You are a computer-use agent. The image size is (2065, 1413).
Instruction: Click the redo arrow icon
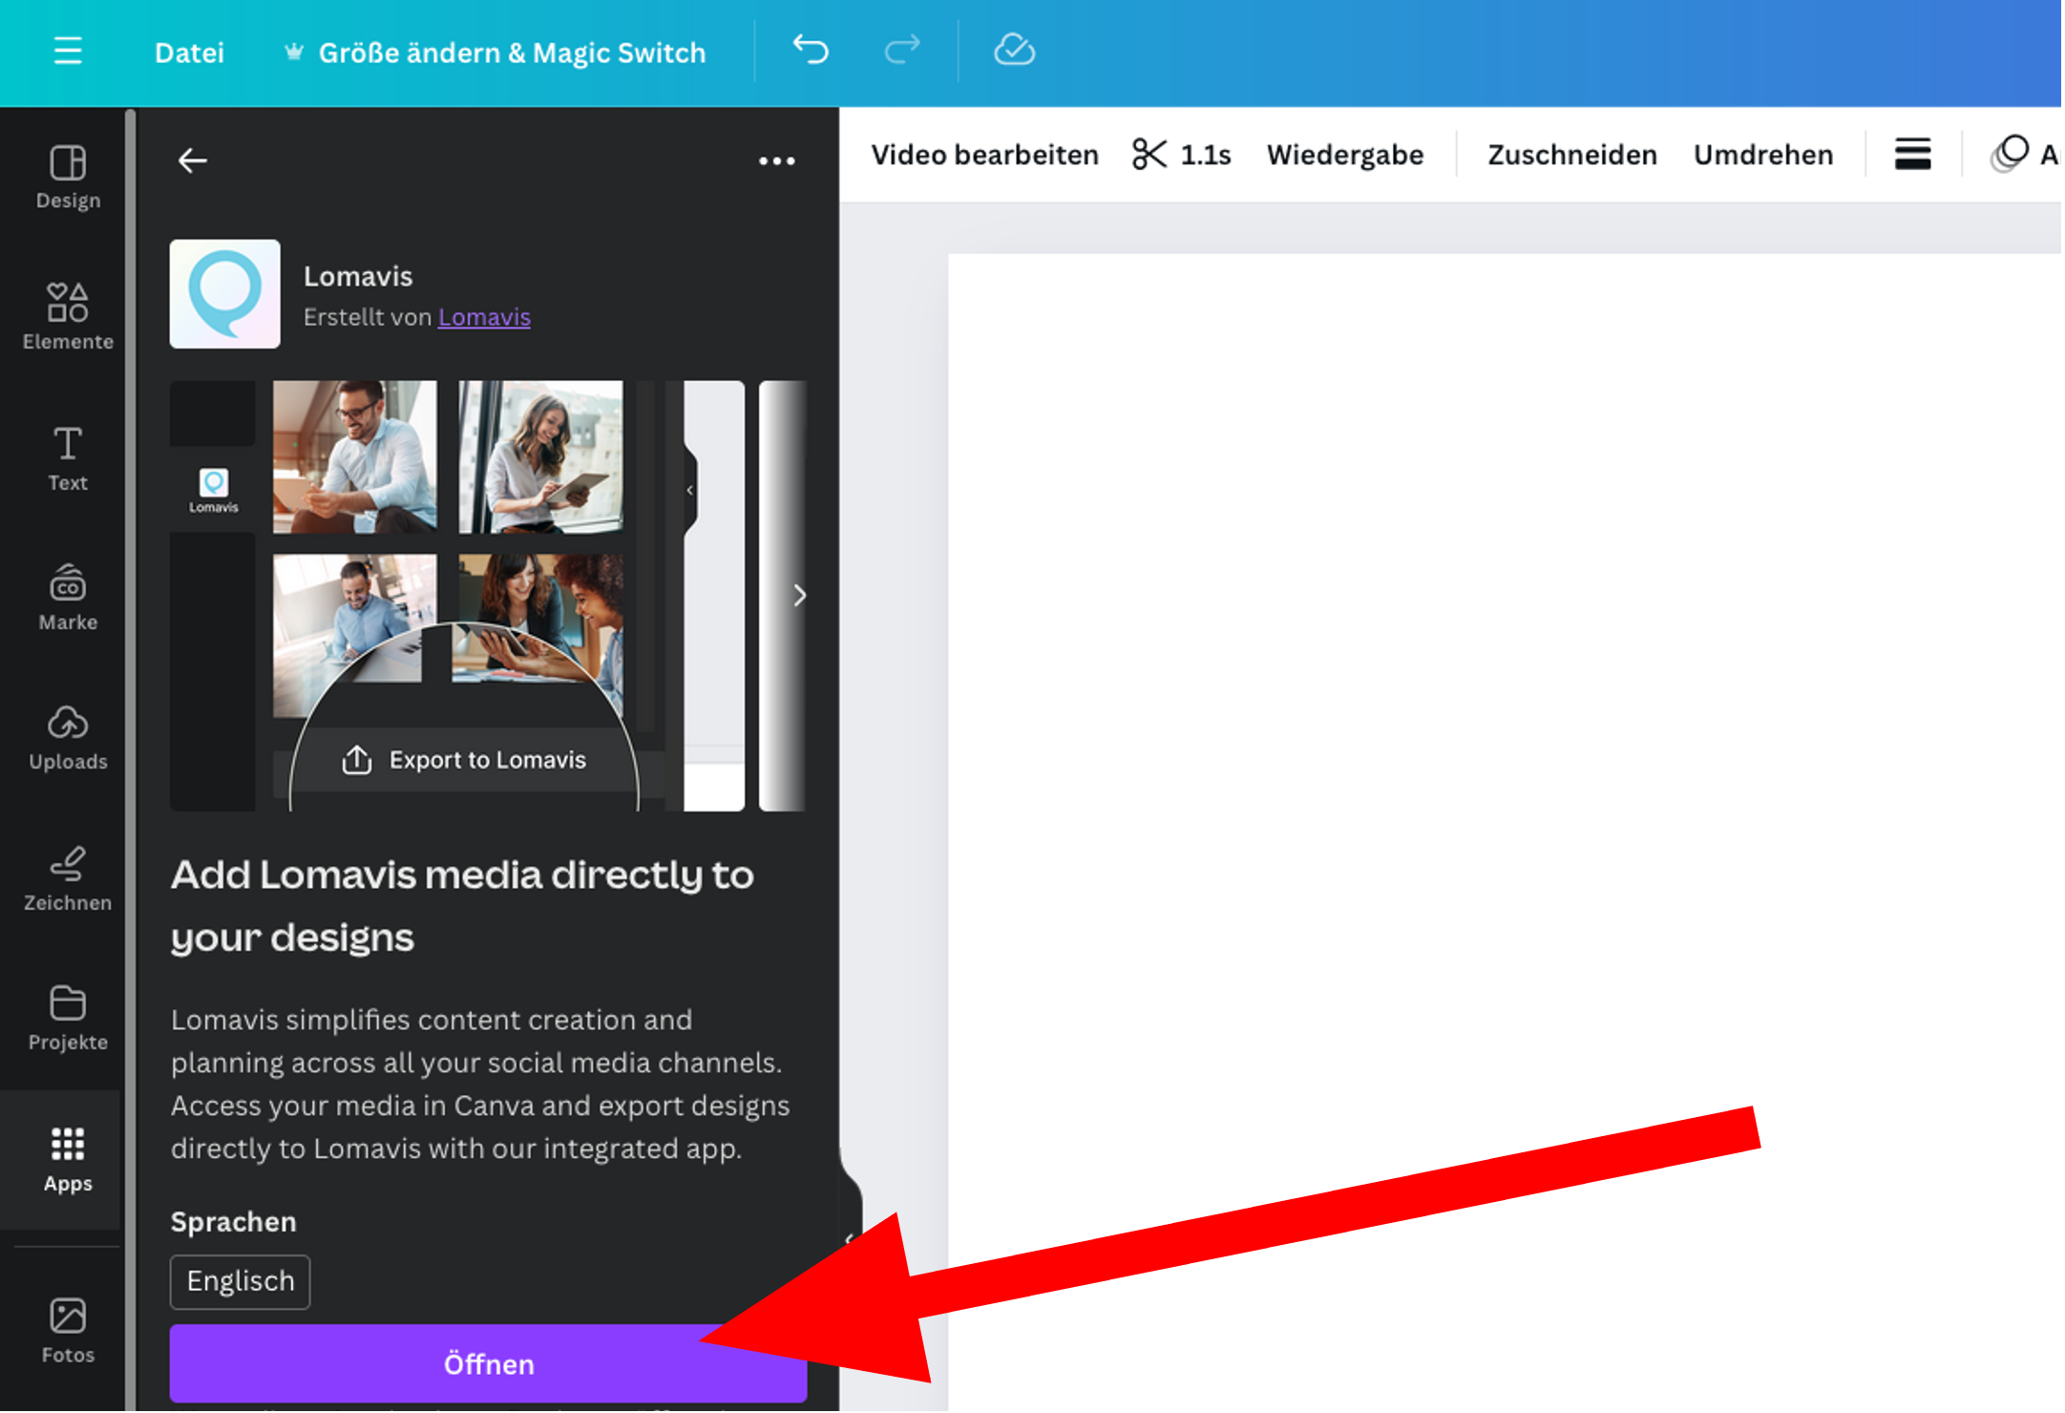click(x=901, y=50)
